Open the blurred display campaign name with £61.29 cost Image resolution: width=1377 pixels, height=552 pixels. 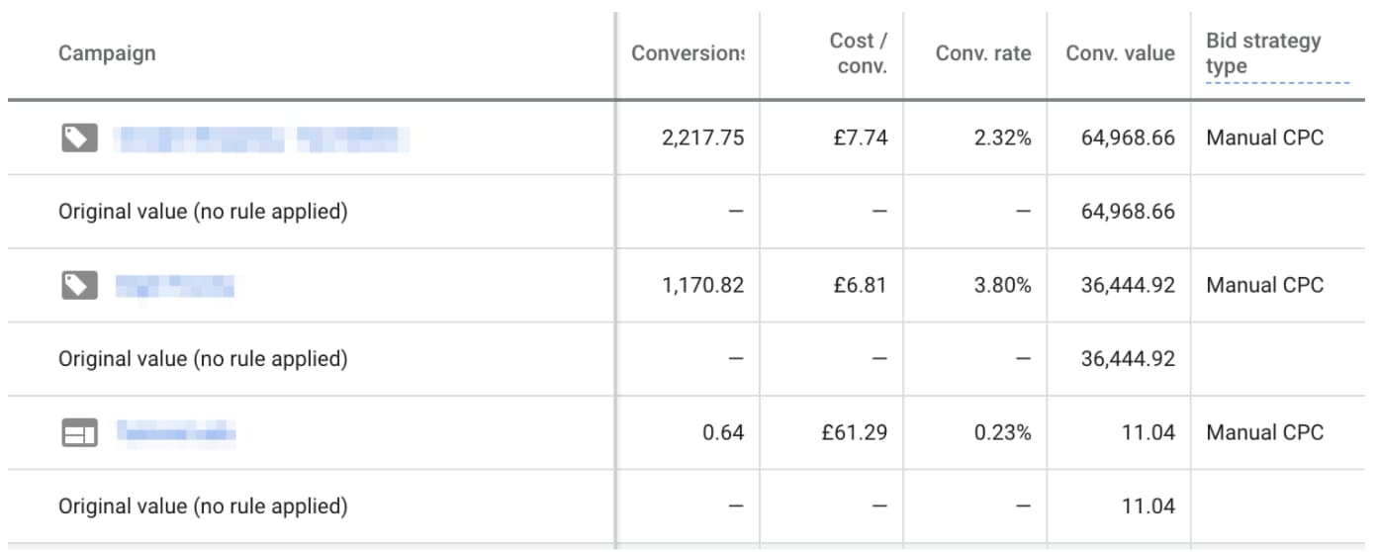176,432
